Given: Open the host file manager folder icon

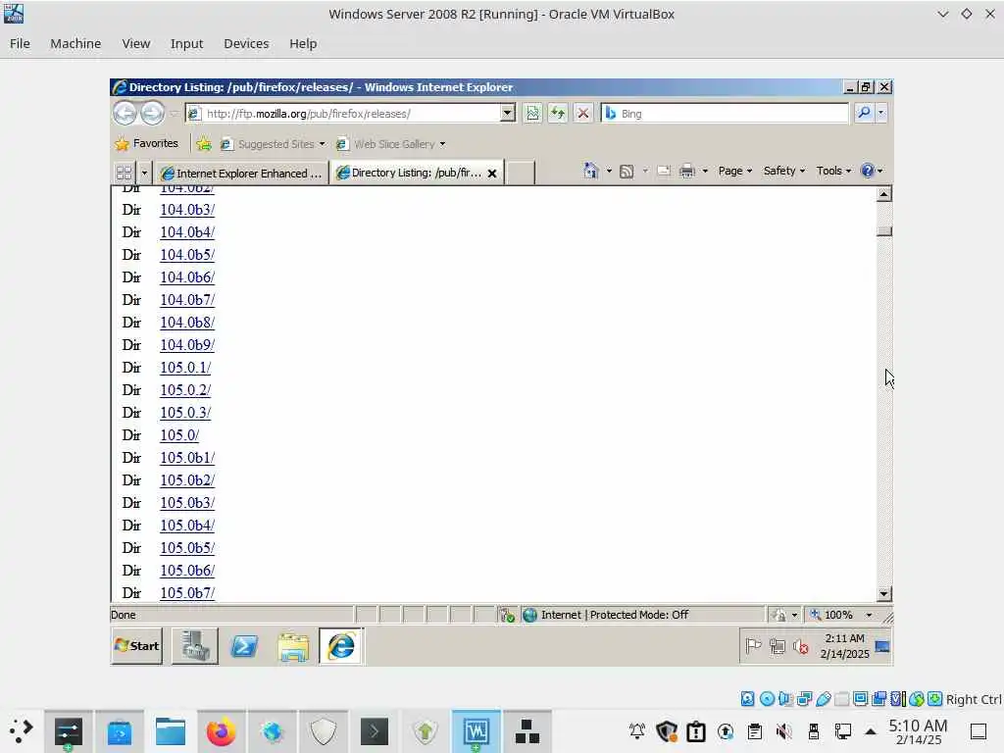Looking at the screenshot, I should (x=171, y=731).
